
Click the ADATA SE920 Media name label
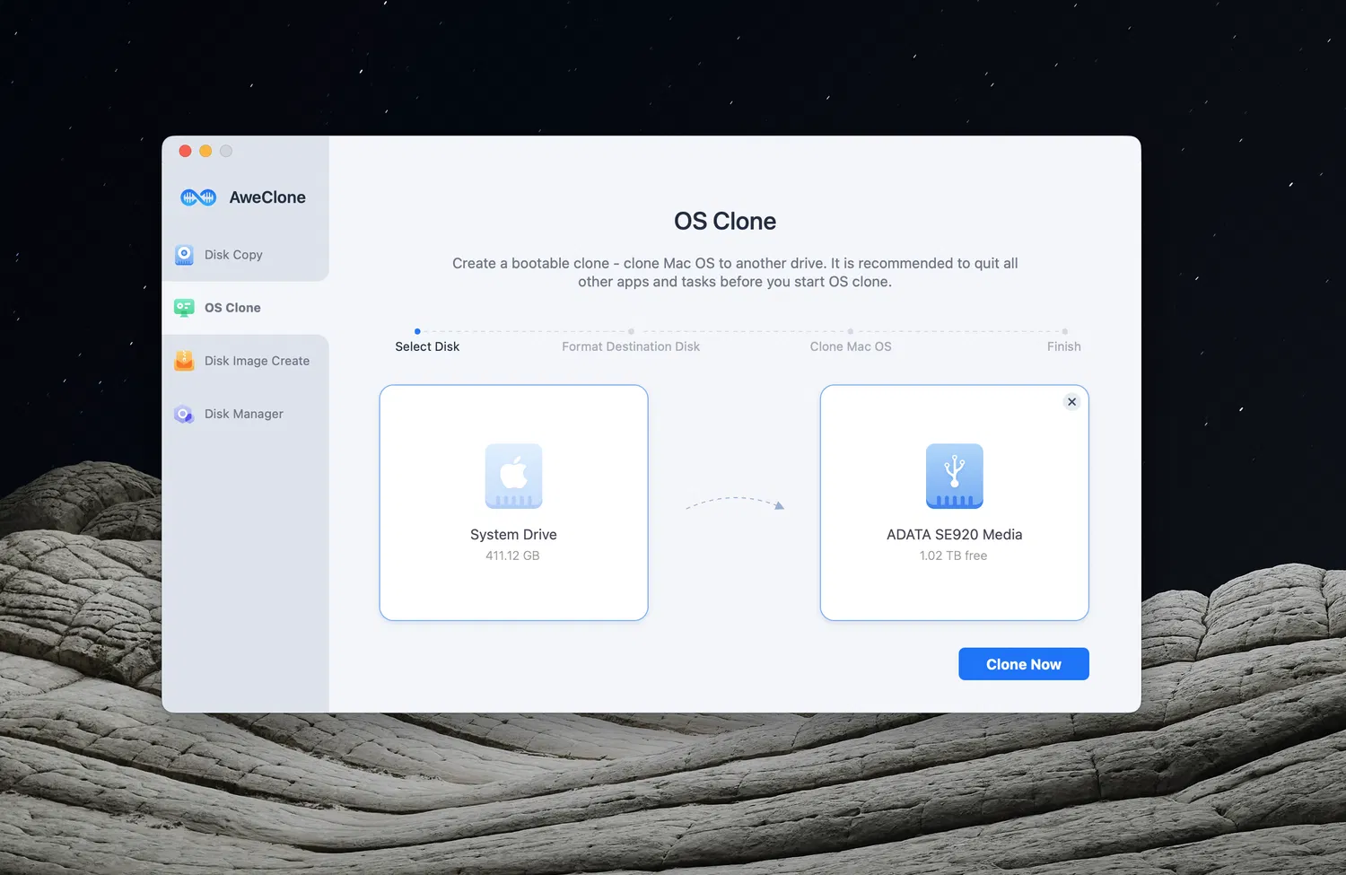(x=955, y=535)
